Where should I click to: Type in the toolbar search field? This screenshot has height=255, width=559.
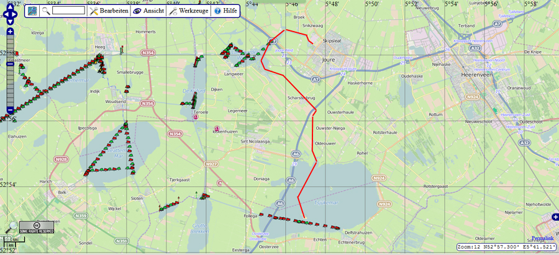coord(68,11)
